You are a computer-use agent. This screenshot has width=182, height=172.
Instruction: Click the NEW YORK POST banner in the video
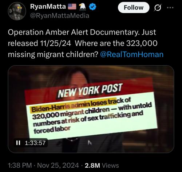90,91
